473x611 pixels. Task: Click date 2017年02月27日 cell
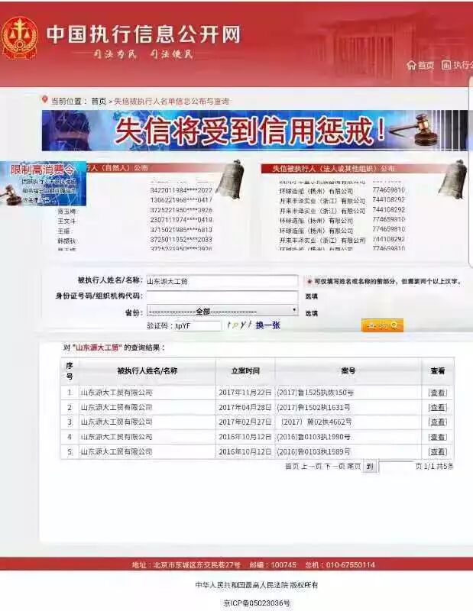pos(245,422)
